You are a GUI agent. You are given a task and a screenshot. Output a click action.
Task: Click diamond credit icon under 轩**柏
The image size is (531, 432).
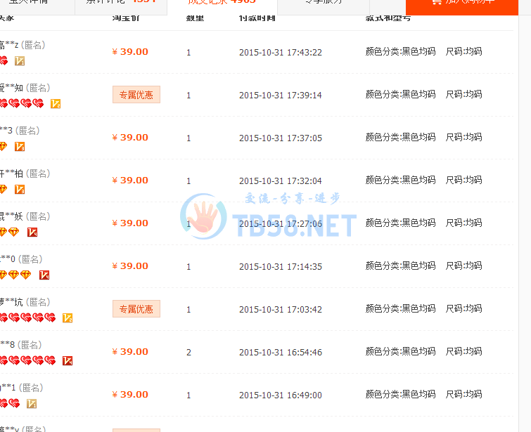[x=4, y=190]
